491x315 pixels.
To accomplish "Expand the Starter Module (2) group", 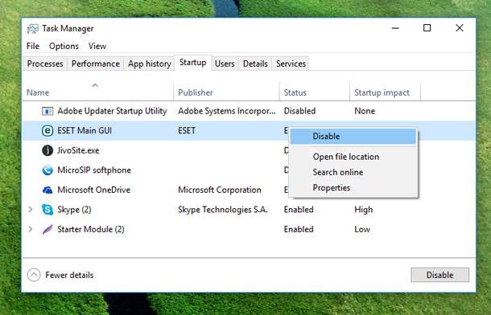I will coord(31,229).
